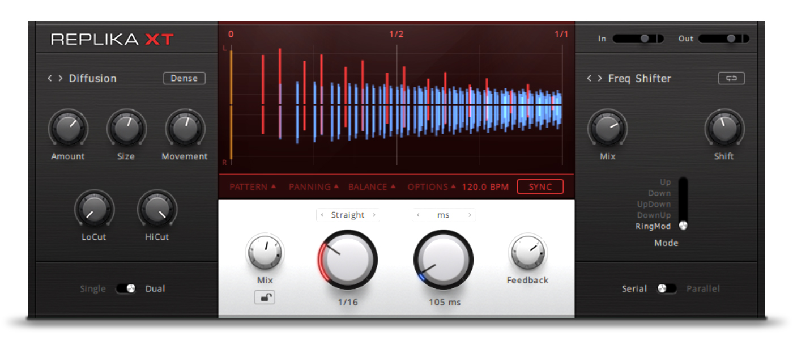Click right arrow of the ms selector
This screenshot has width=793, height=340.
click(470, 215)
